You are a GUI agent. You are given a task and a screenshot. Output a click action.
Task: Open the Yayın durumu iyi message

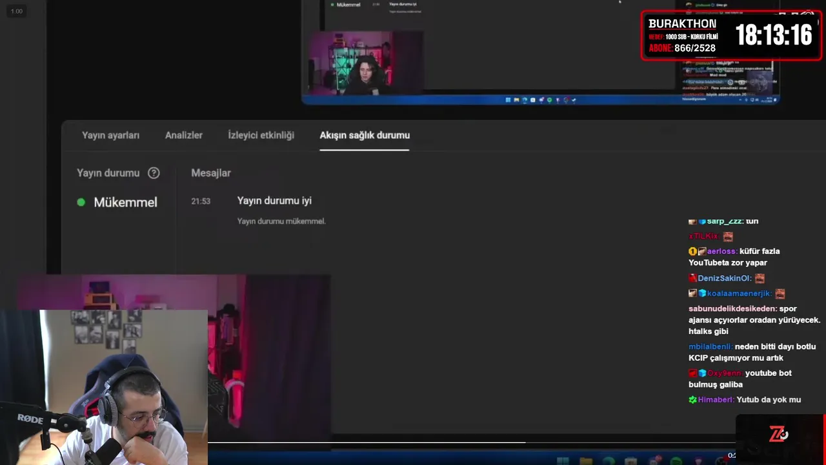point(274,201)
